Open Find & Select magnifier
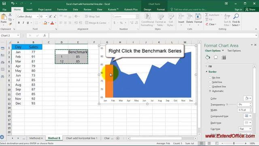259x146 pixels. 236,20
